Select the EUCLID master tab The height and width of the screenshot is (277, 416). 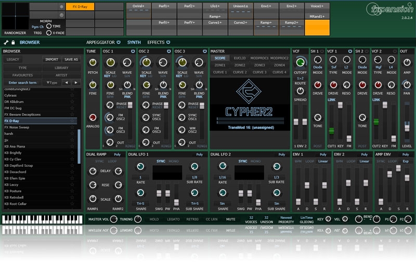point(240,58)
